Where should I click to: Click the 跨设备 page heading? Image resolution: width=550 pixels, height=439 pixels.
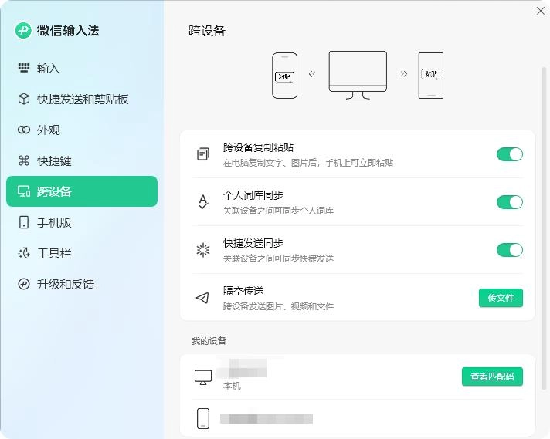click(206, 31)
